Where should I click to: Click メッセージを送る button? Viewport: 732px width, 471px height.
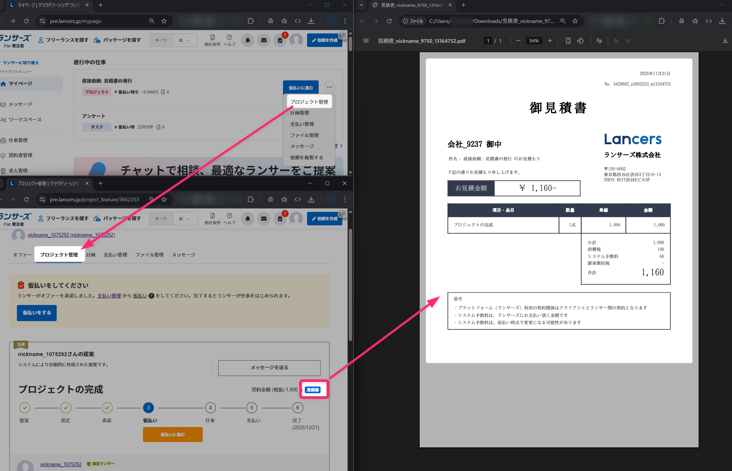(x=269, y=368)
